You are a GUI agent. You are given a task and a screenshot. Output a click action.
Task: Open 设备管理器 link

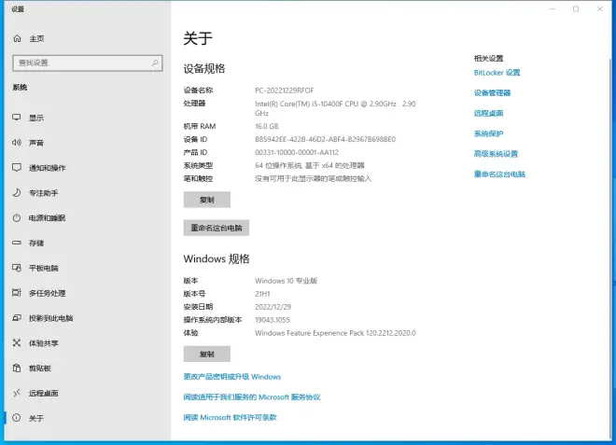(x=492, y=93)
